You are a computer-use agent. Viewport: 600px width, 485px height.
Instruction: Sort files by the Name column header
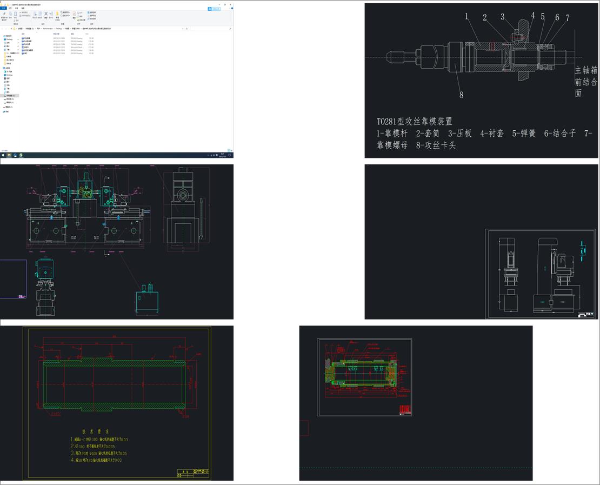pos(23,34)
